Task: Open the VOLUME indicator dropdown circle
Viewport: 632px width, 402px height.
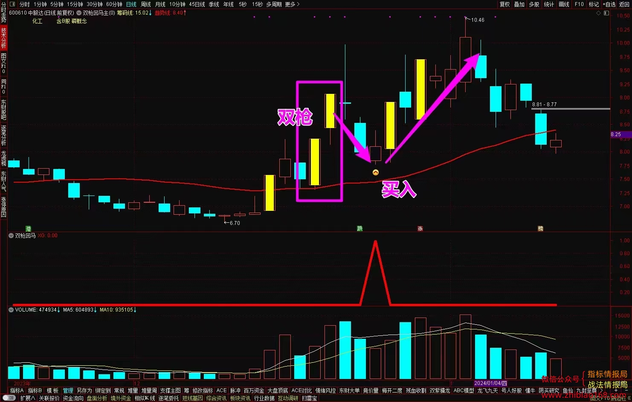Action: pyautogui.click(x=11, y=310)
